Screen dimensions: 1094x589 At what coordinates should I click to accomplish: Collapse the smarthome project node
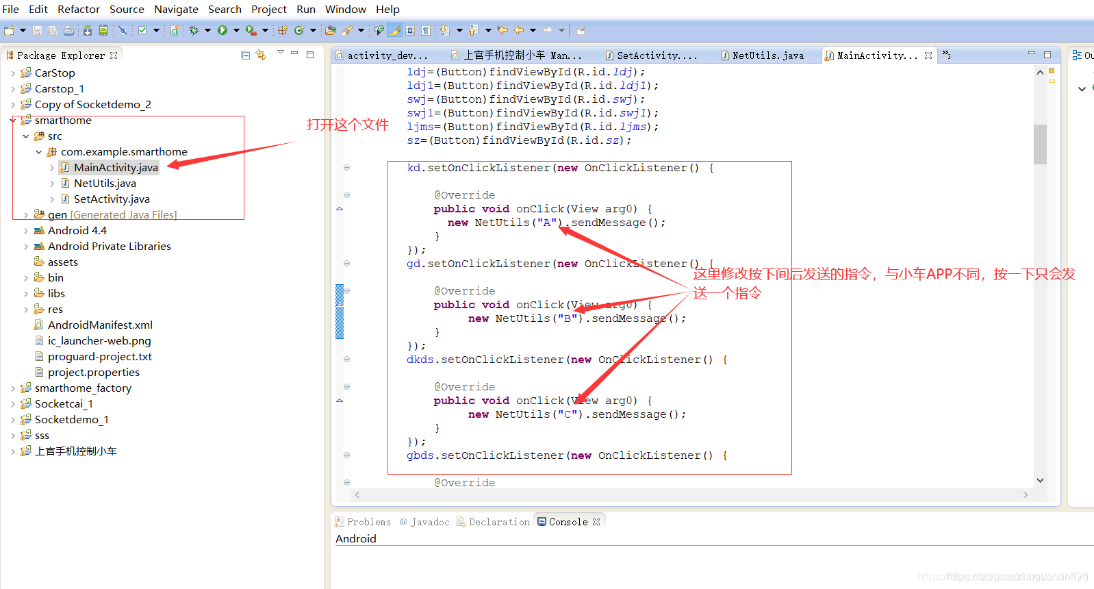[x=12, y=121]
